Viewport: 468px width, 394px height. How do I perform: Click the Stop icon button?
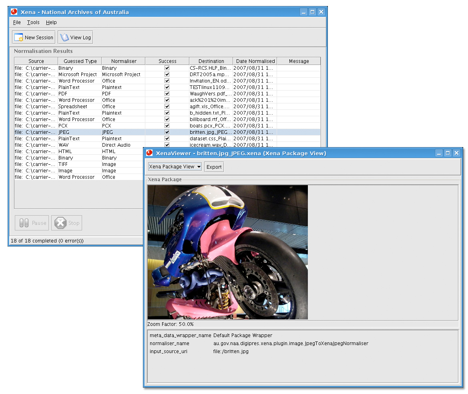tap(60, 223)
